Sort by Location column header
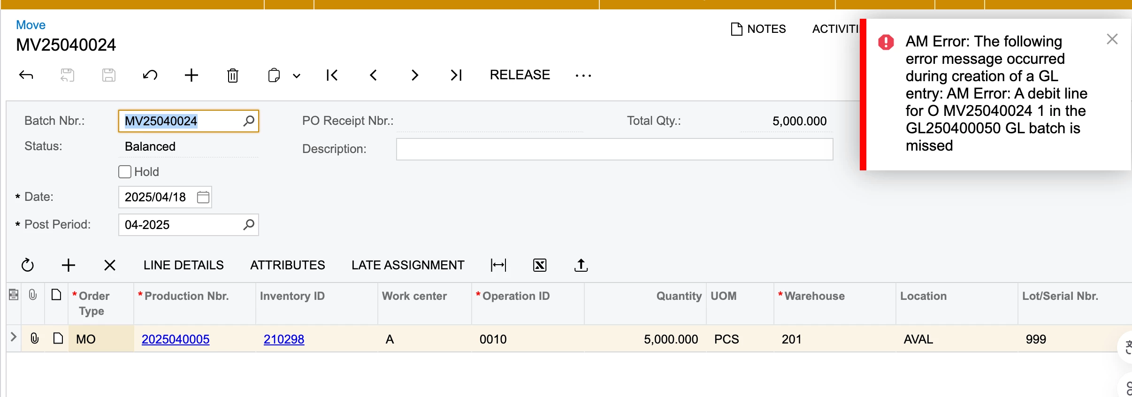 [x=957, y=304]
